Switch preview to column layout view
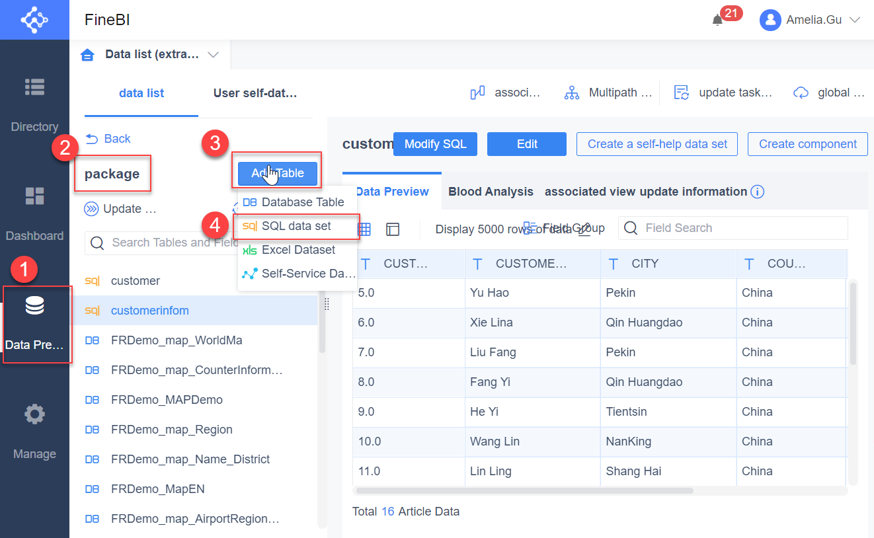 pos(393,229)
